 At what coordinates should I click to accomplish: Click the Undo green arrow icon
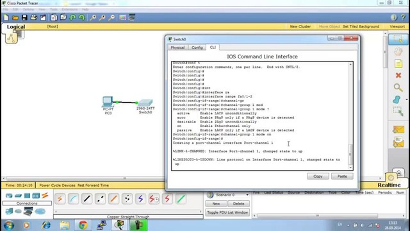coord(72,17)
